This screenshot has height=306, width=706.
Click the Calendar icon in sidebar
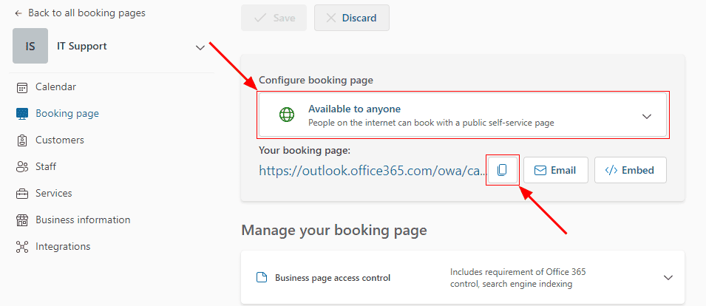point(22,87)
